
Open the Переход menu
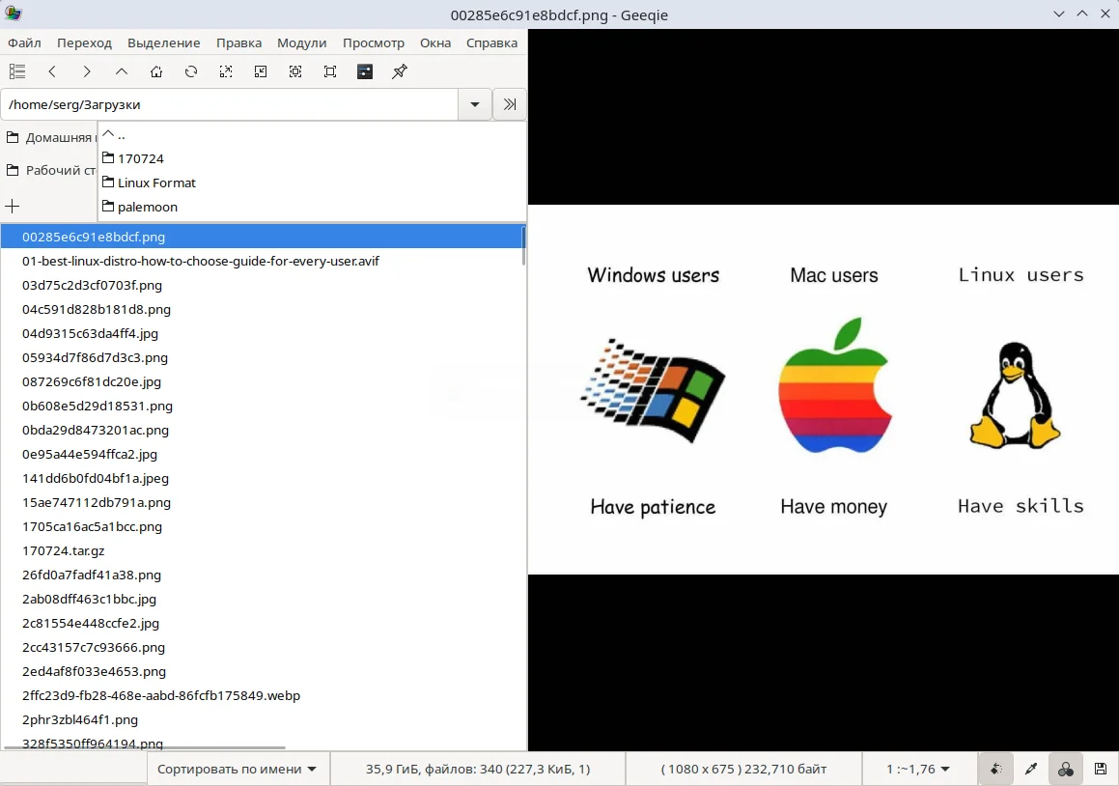point(84,42)
